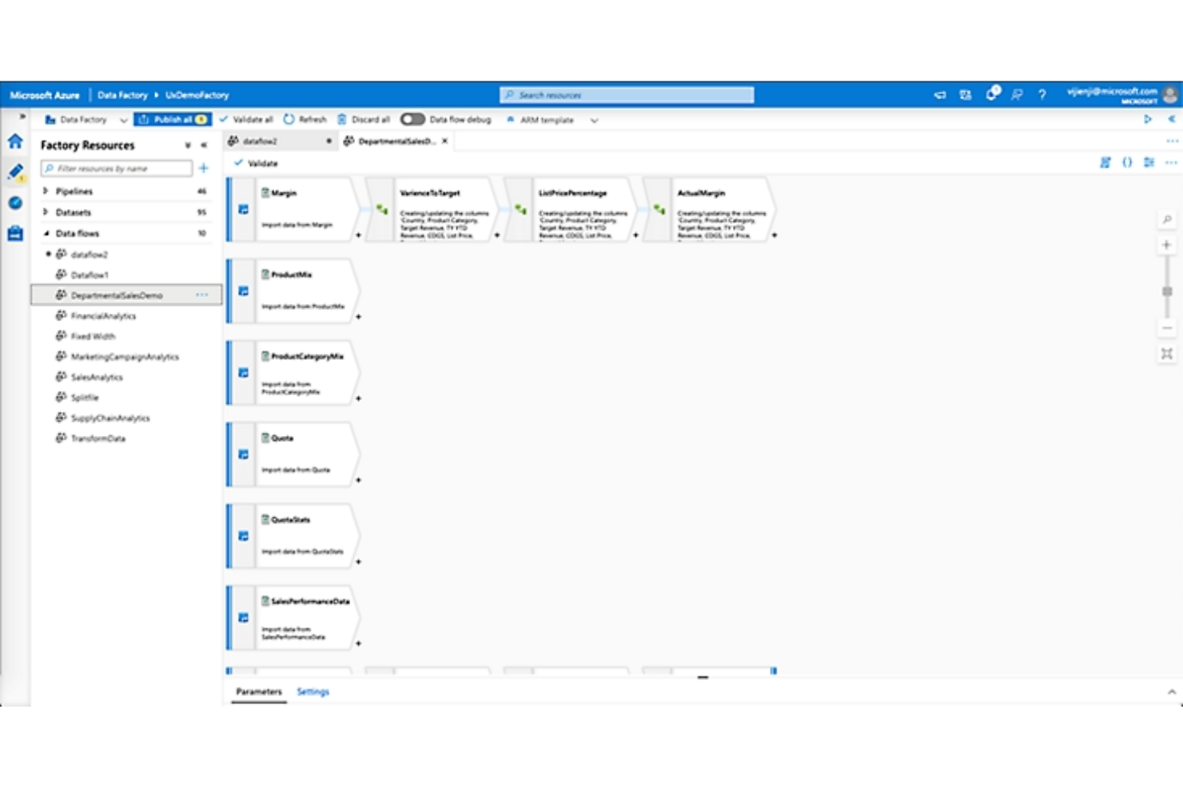Open the Settings tab at the bottom

pos(313,691)
